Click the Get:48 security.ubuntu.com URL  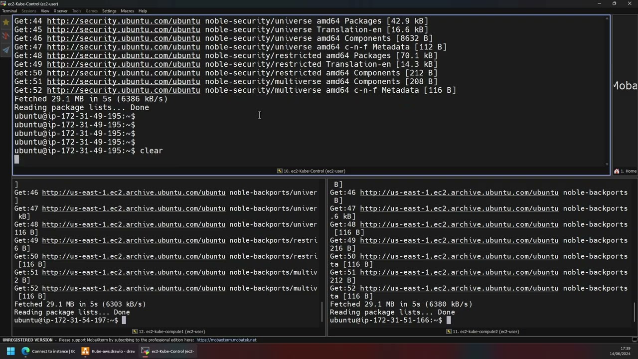point(124,55)
